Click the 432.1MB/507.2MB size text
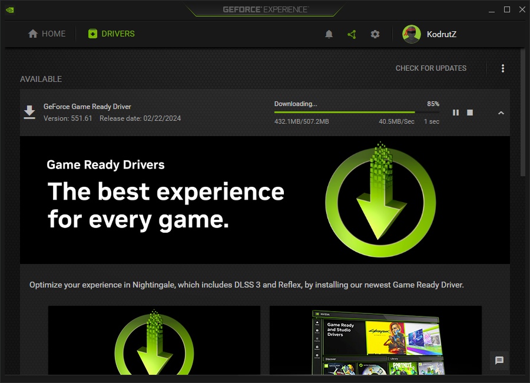Viewport: 530px width, 383px height. point(302,121)
